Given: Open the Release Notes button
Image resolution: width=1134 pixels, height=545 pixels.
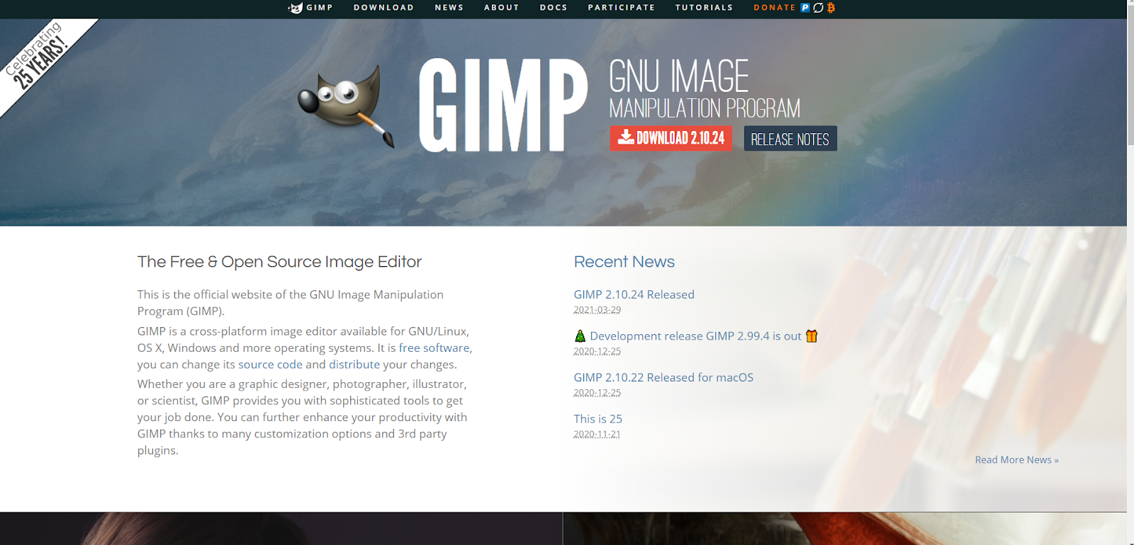Looking at the screenshot, I should coord(790,139).
